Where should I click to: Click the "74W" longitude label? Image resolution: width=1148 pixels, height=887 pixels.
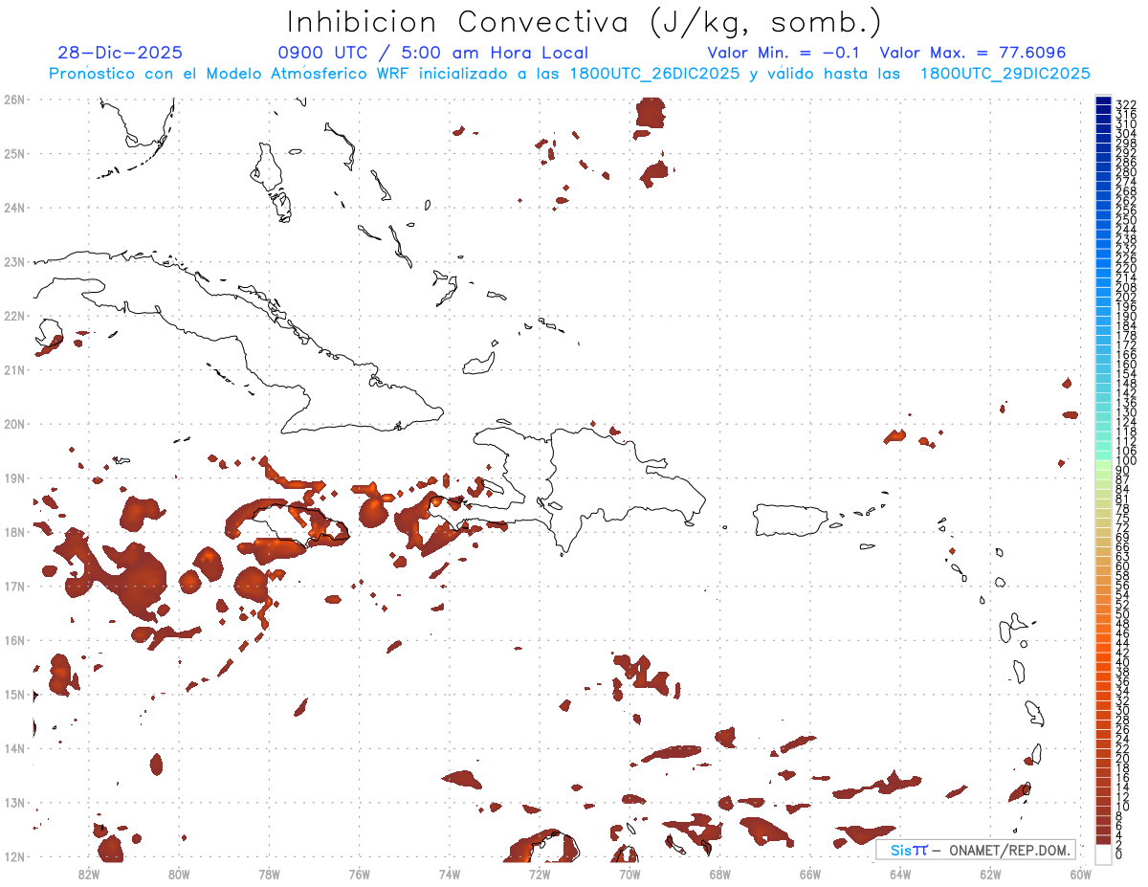pos(449,873)
